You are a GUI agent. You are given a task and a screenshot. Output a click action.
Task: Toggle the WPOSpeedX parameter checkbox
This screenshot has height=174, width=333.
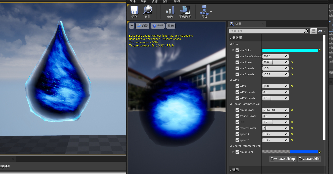237,92
